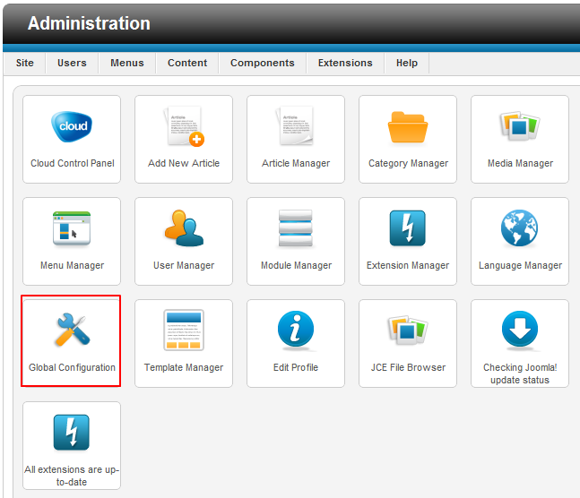Click the 'Edit Profile' text label
This screenshot has height=498, width=580.
[x=296, y=367]
